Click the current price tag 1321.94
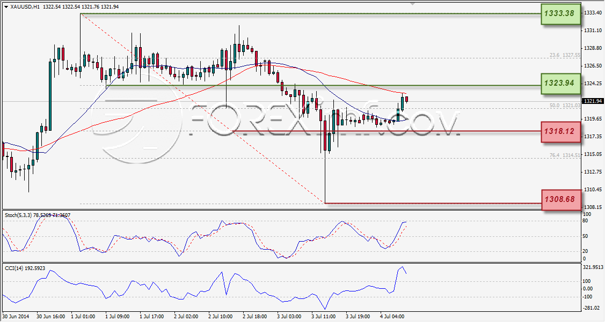The image size is (605, 322). 593,101
